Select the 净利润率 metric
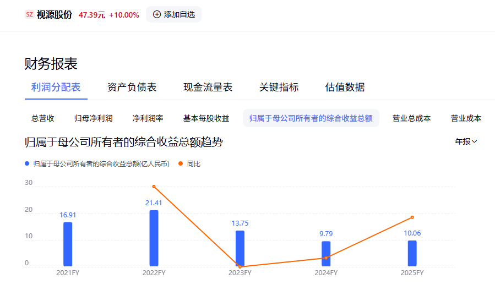 point(148,118)
